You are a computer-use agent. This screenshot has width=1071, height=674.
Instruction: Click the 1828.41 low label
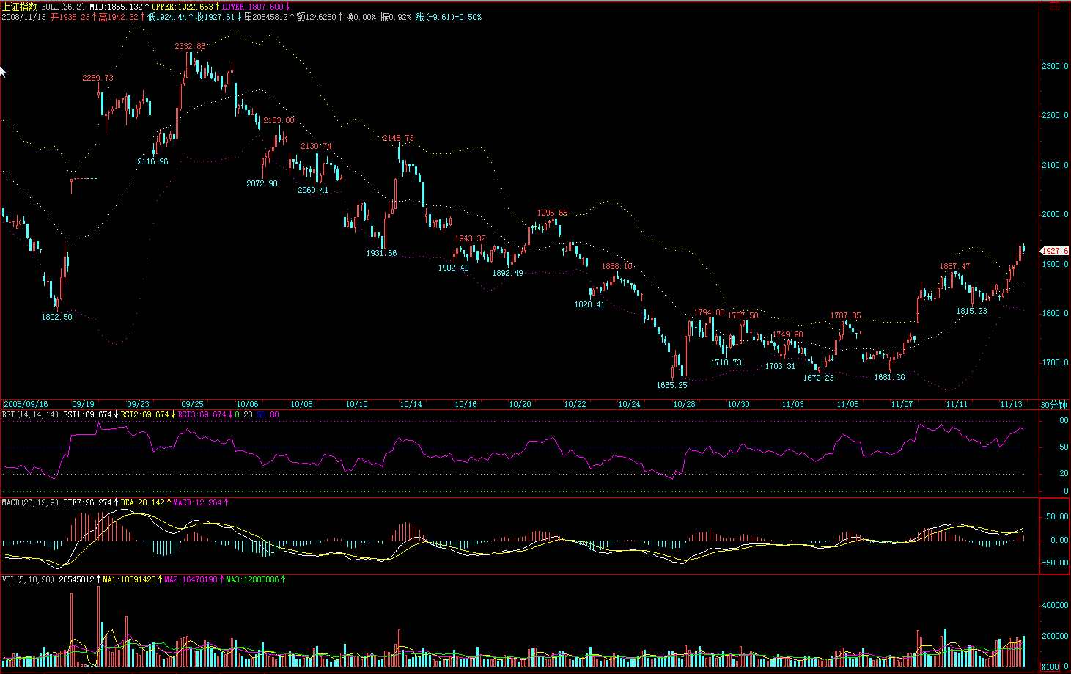[x=589, y=304]
